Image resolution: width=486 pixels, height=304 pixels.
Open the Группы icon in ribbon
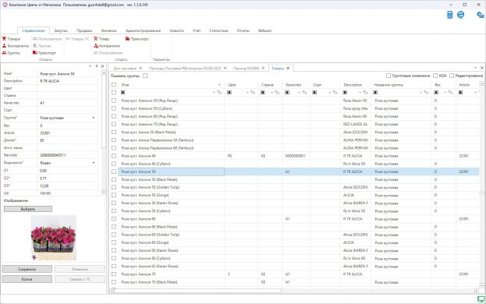4,53
